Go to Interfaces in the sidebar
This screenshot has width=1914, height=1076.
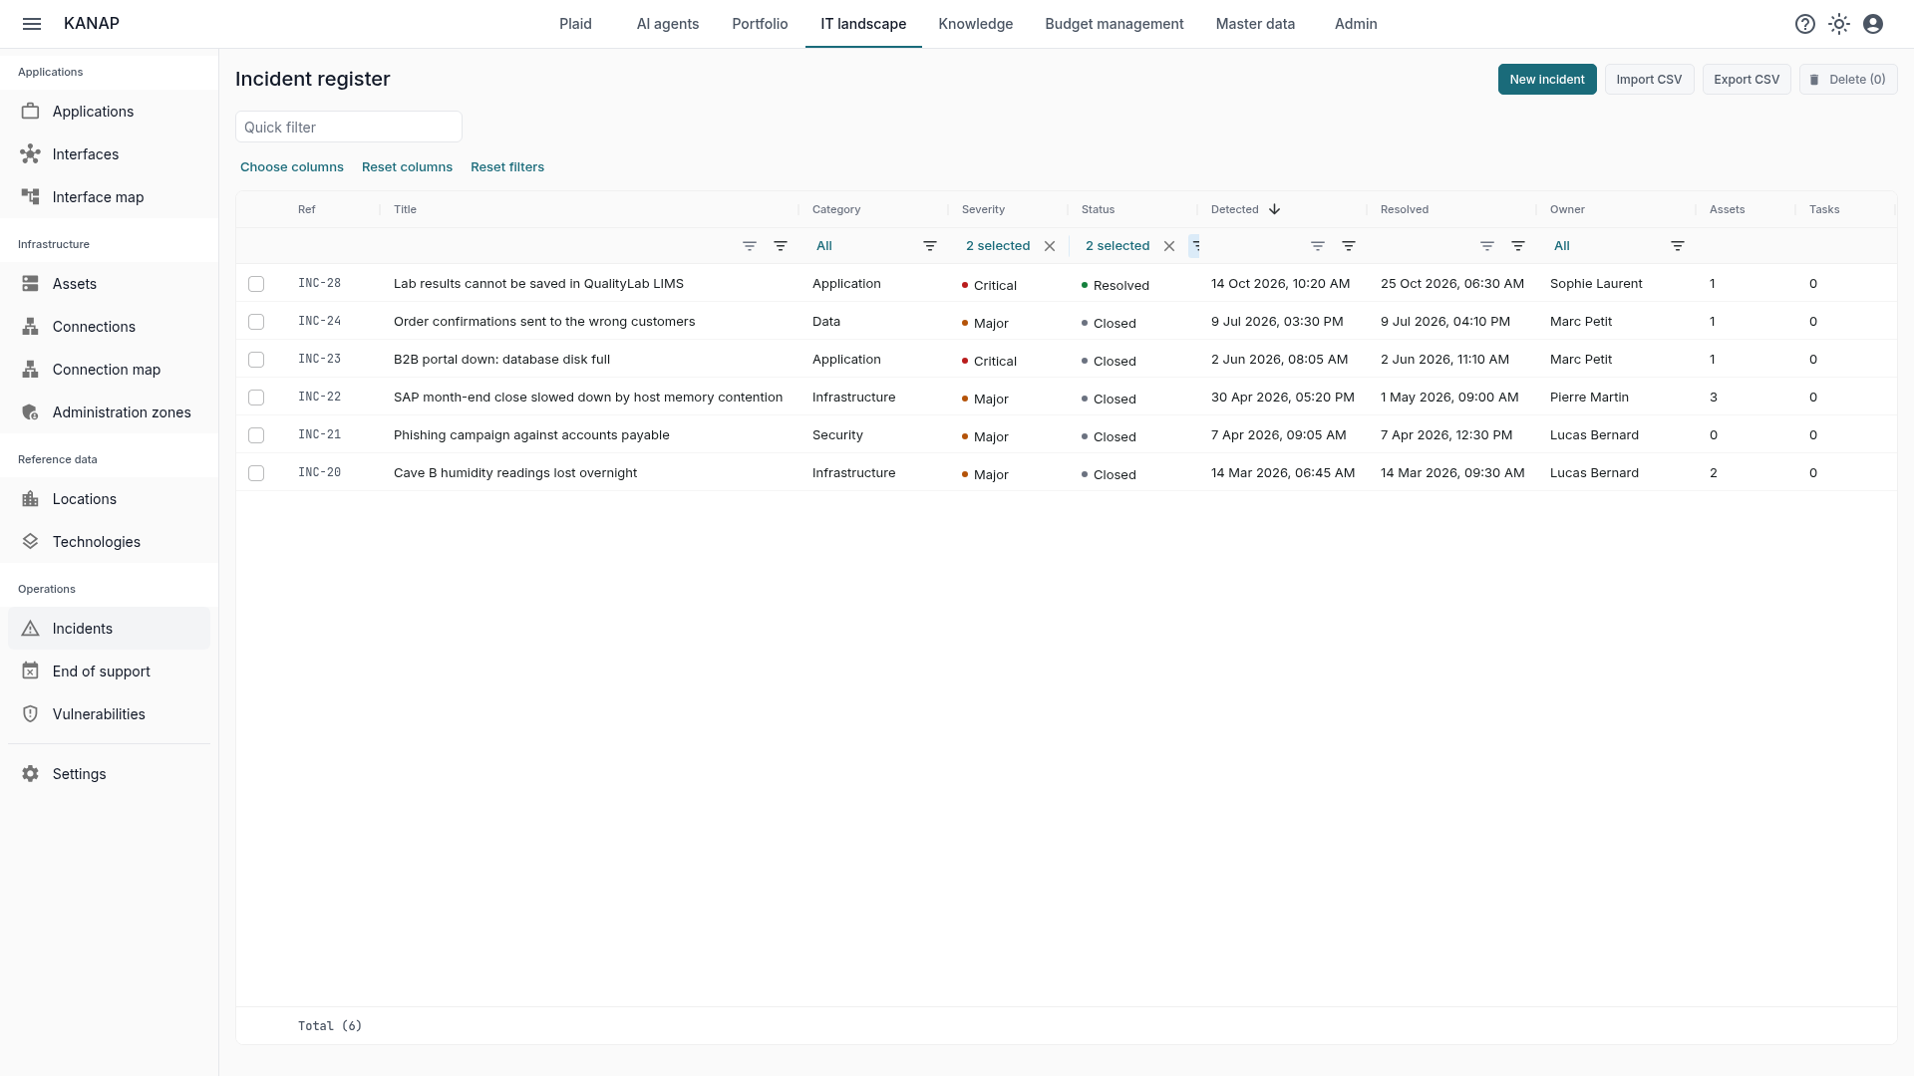[x=109, y=154]
